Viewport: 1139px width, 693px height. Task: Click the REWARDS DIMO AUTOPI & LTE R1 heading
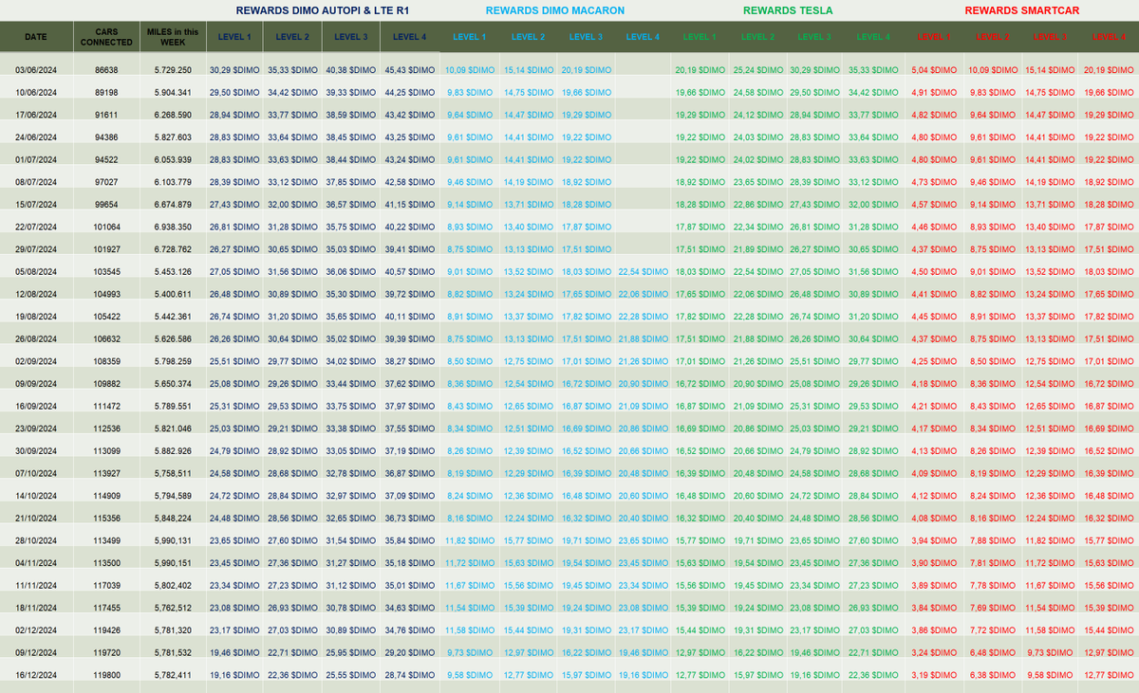(322, 10)
